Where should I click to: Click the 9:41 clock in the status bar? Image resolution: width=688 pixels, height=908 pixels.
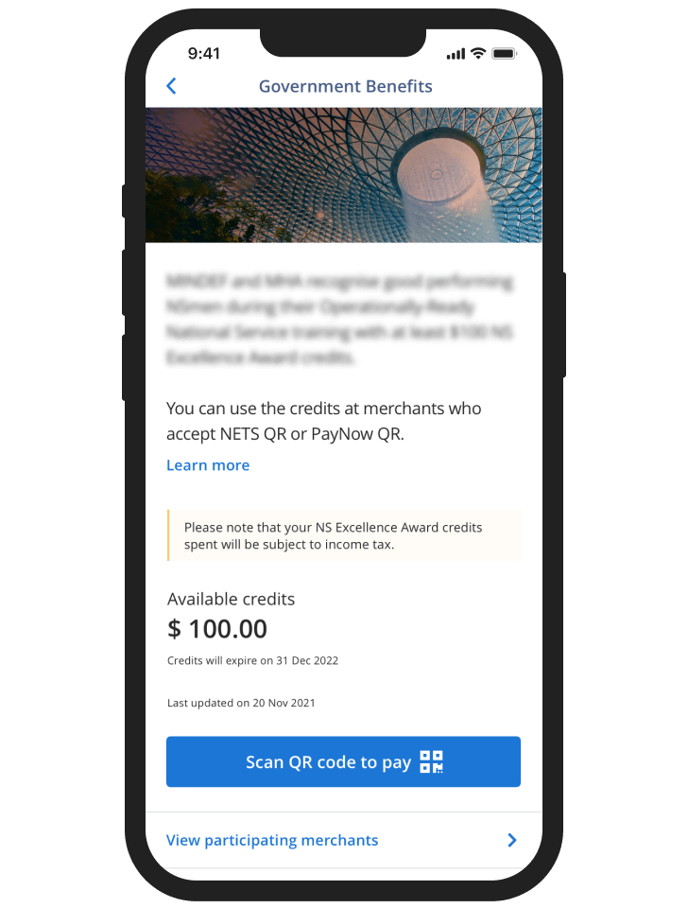pos(205,54)
